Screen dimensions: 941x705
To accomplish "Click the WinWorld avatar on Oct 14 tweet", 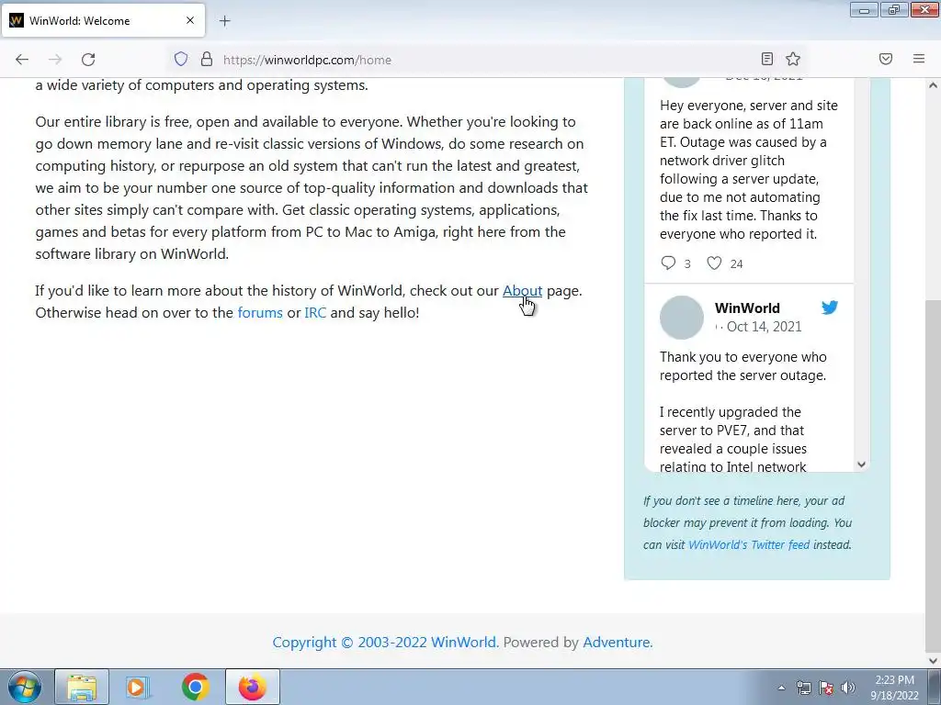I will click(682, 318).
